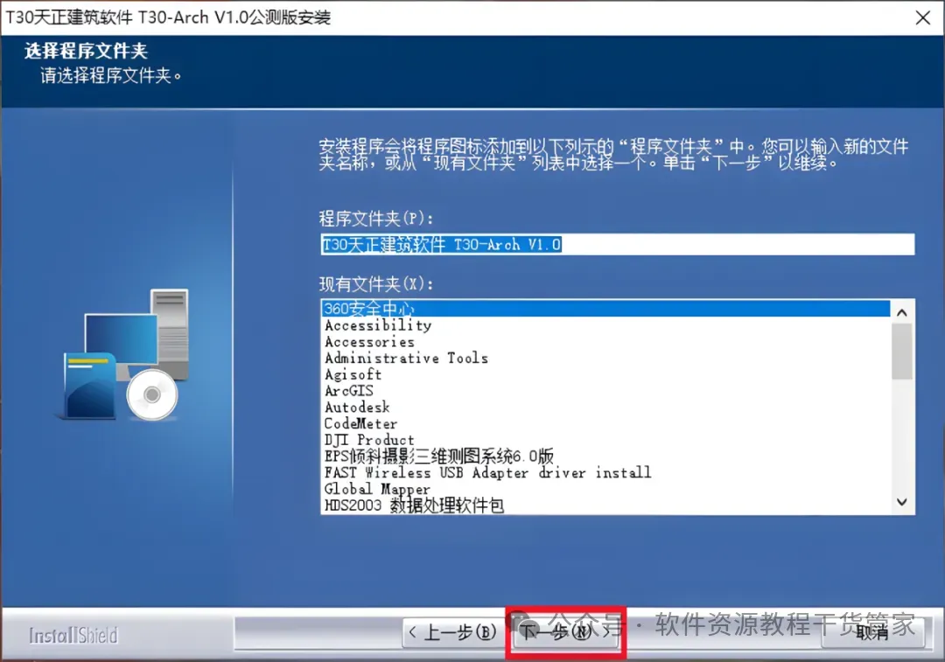945x662 pixels.
Task: Choose Administrative Tools folder entry
Action: 605,358
